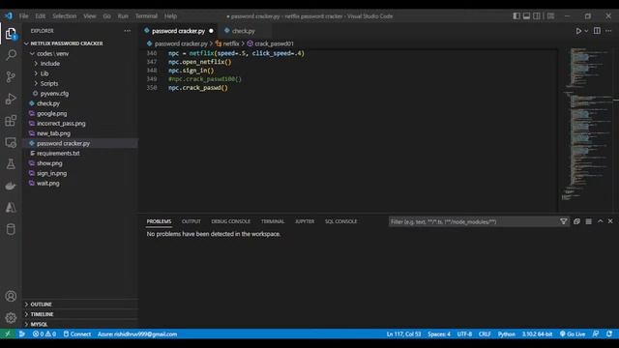
Task: Close the bottom panel
Action: click(x=610, y=221)
